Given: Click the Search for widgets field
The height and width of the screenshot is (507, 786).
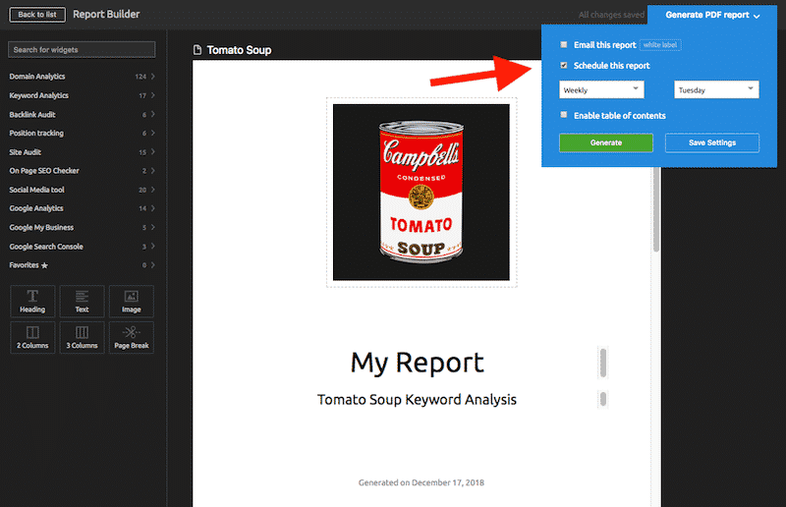Looking at the screenshot, I should tap(81, 49).
